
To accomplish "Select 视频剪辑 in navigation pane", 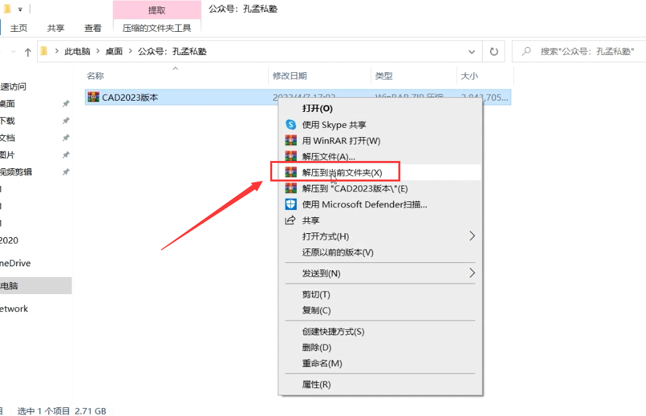I will (16, 172).
